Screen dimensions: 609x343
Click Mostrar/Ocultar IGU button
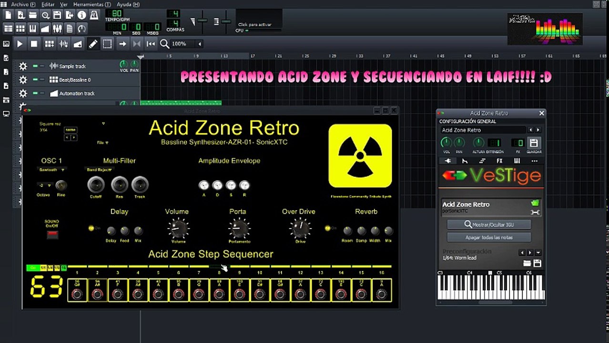[x=489, y=224]
